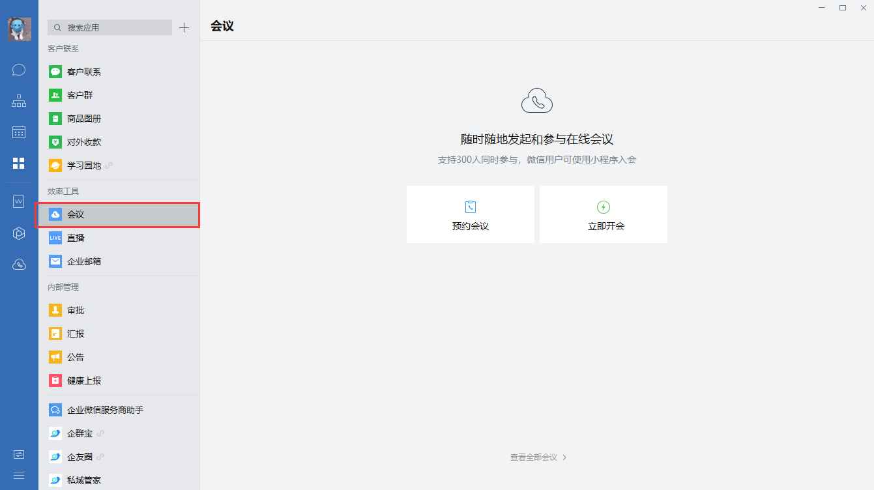874x490 pixels.
Task: Open the 直播 live streaming app
Action: 76,238
